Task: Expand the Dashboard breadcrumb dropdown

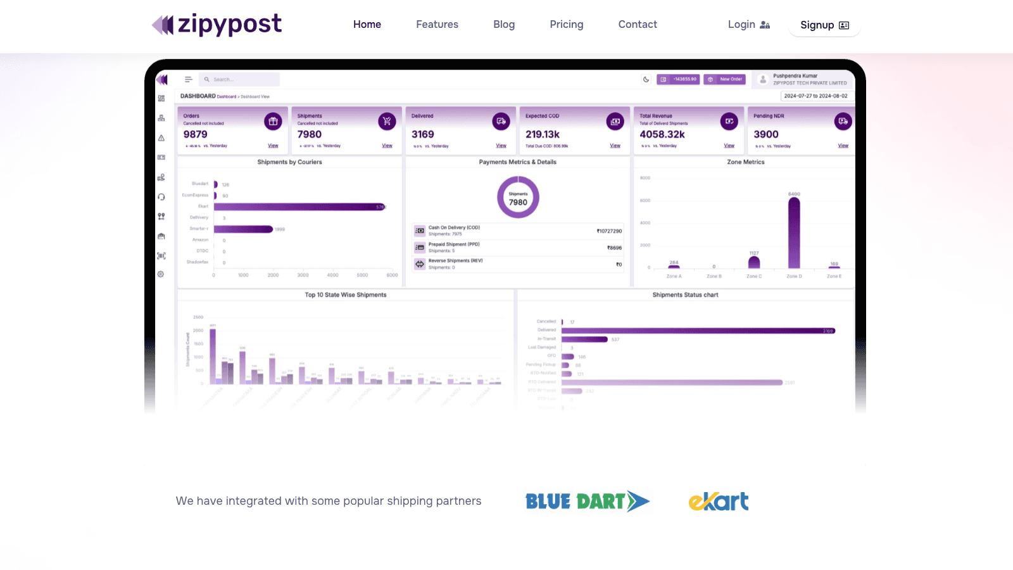Action: point(227,96)
